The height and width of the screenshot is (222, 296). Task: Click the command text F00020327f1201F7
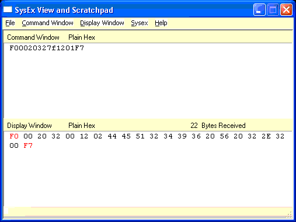click(47, 48)
